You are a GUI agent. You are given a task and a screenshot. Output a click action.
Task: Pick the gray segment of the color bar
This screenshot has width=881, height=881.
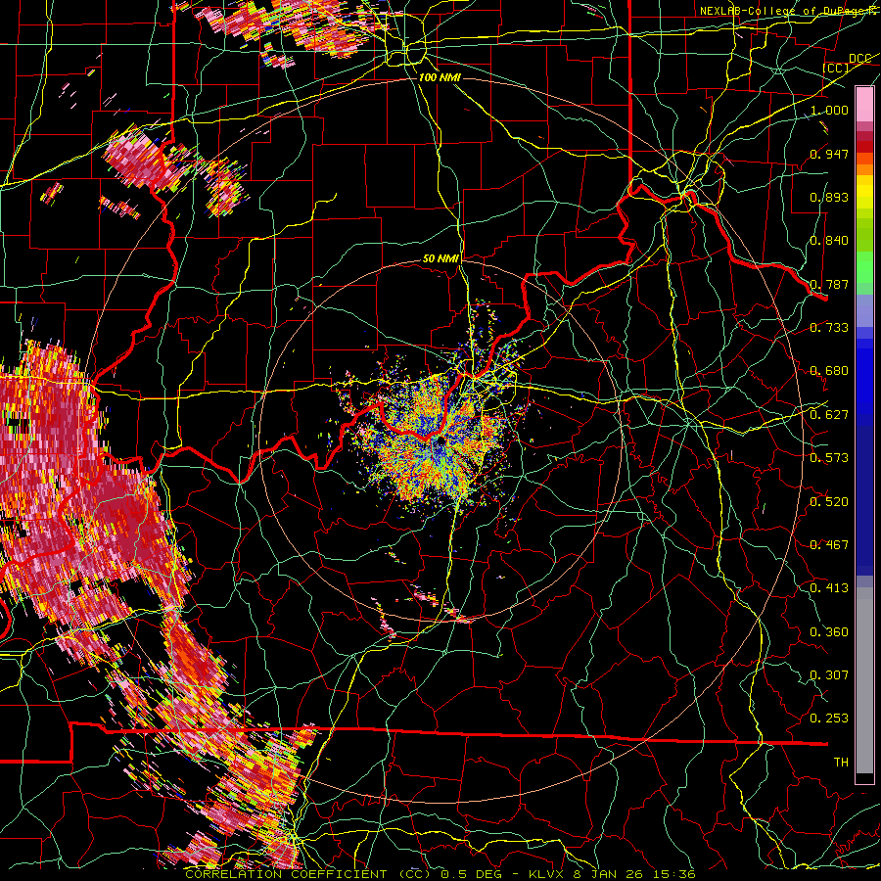click(864, 680)
